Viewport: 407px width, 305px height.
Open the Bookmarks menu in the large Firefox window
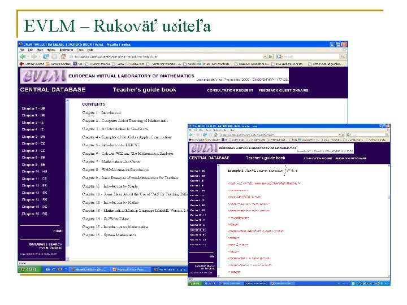tap(66, 50)
